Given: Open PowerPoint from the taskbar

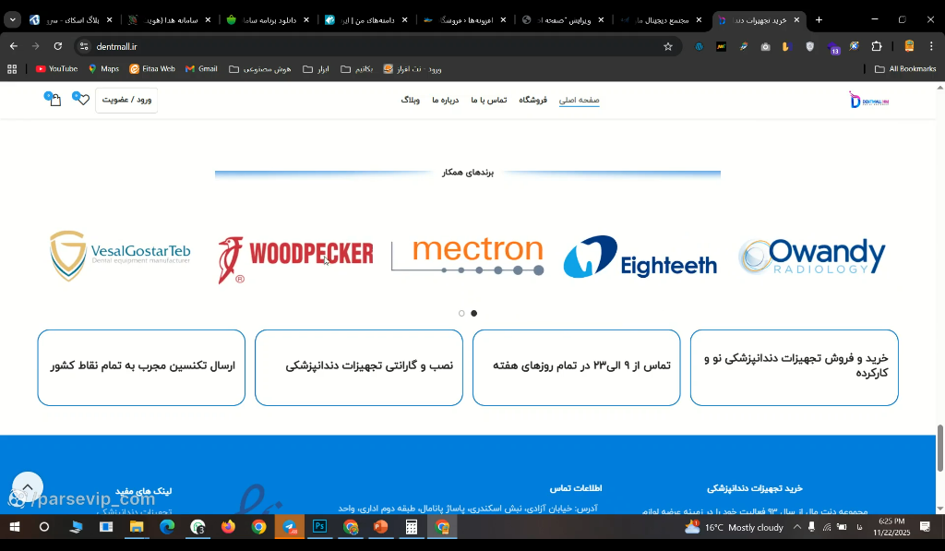Looking at the screenshot, I should (x=381, y=527).
